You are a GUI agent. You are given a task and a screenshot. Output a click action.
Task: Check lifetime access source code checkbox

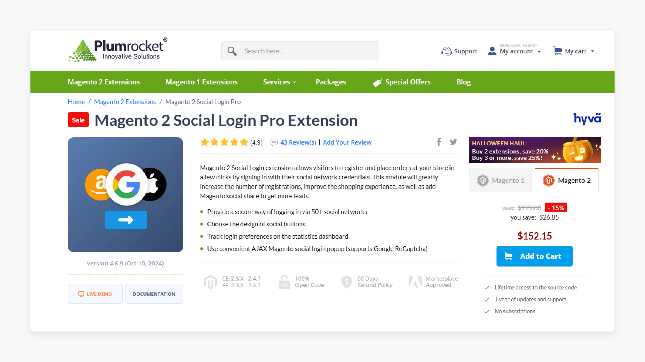point(486,287)
